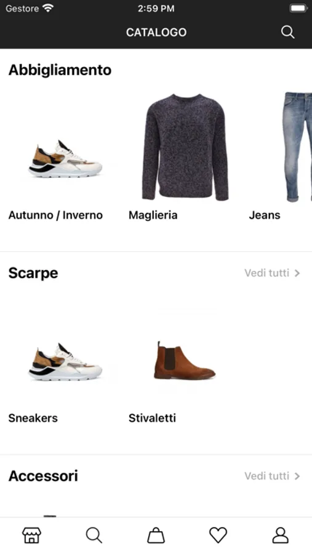The width and height of the screenshot is (312, 554).
Task: Open the Autunno / Inverno sneaker thumbnail
Action: pos(65,159)
